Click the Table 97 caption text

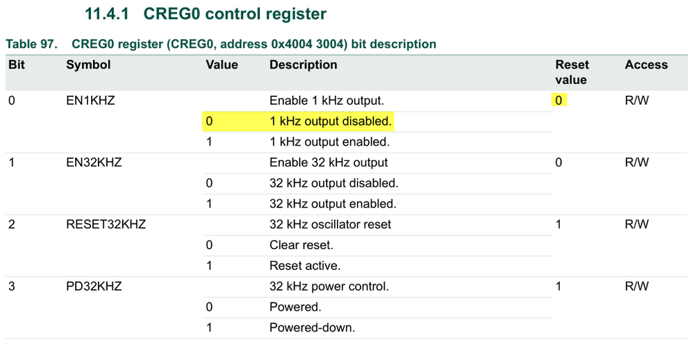coord(221,44)
